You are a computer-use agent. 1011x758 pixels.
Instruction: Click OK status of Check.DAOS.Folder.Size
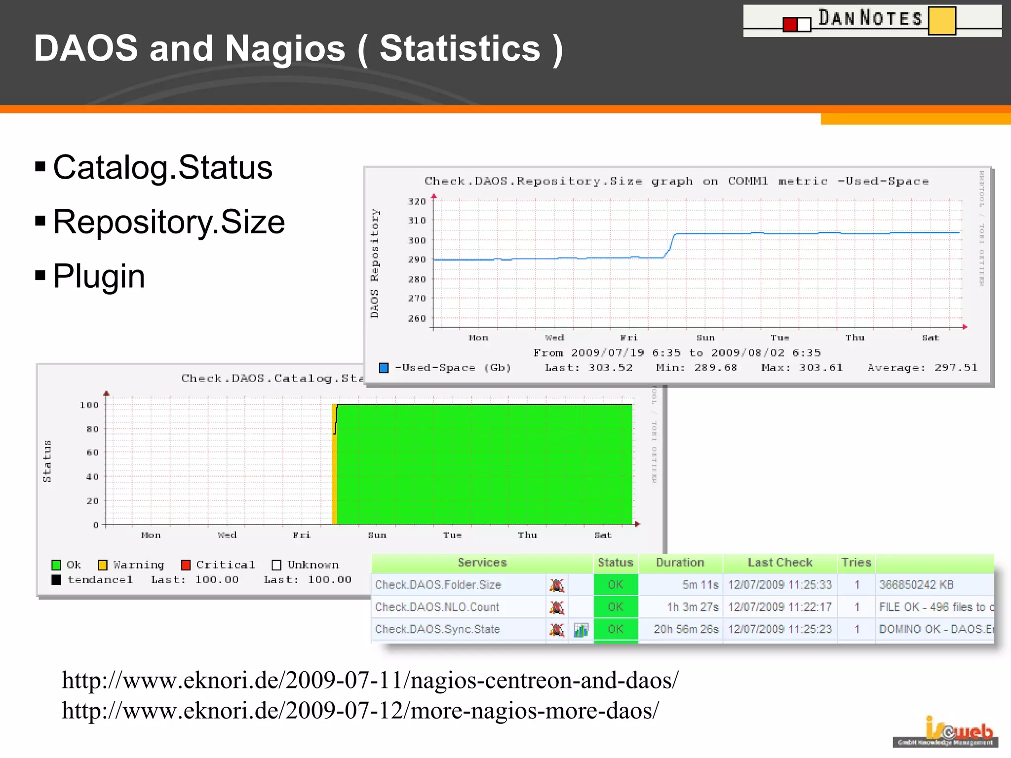click(x=616, y=585)
